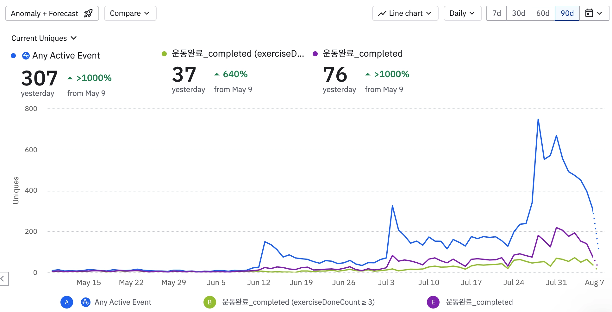Switch to the 7d range tab
The image size is (612, 312).
point(496,13)
